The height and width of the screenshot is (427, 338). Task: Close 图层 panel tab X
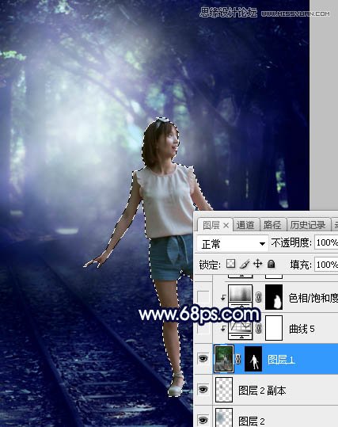(x=226, y=225)
